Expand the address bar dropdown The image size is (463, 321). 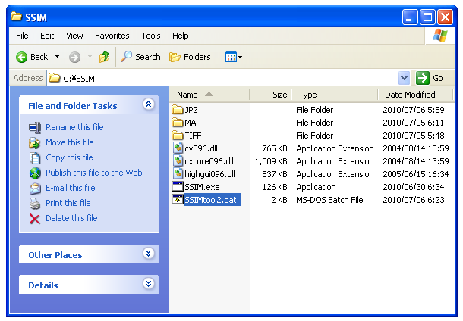[404, 78]
